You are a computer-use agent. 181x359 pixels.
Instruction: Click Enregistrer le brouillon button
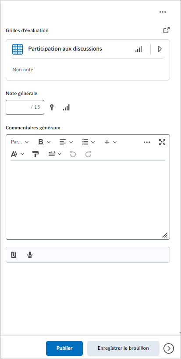(123, 348)
